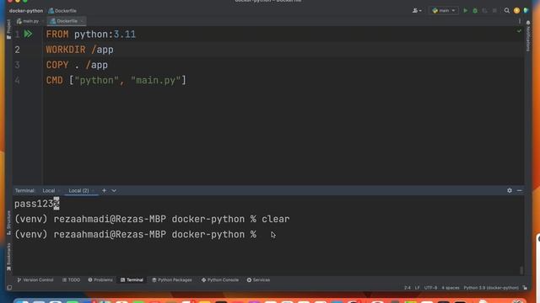Change indent setting 4 spaces

pyautogui.click(x=451, y=288)
